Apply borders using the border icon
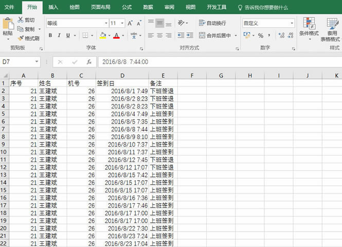 (x=85, y=36)
